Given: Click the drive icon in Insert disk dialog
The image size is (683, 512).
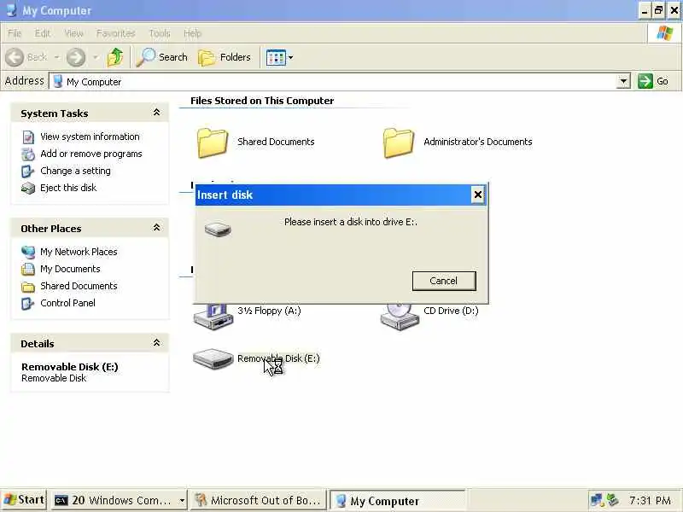Looking at the screenshot, I should coord(218,229).
